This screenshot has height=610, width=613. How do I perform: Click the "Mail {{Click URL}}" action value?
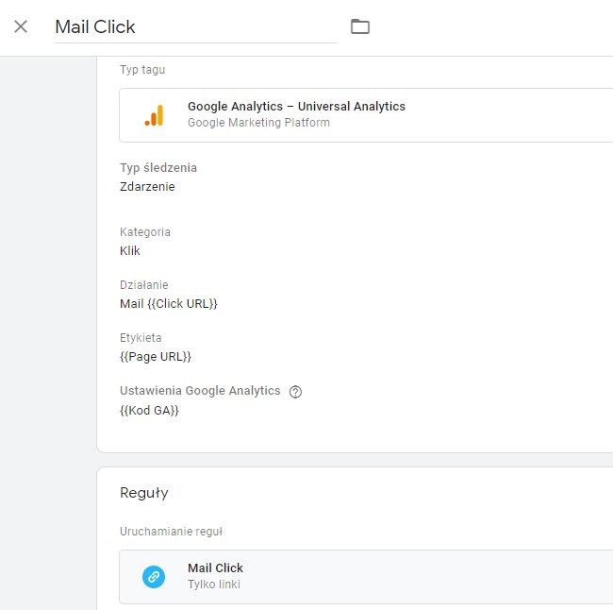pos(169,304)
